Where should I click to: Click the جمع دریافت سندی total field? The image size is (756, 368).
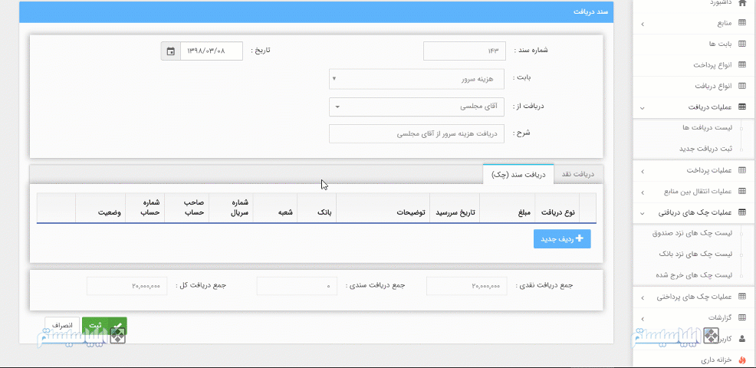pos(297,286)
